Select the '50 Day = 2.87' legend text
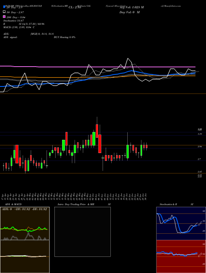The height and width of the screenshot is (273, 206). click(15, 12)
